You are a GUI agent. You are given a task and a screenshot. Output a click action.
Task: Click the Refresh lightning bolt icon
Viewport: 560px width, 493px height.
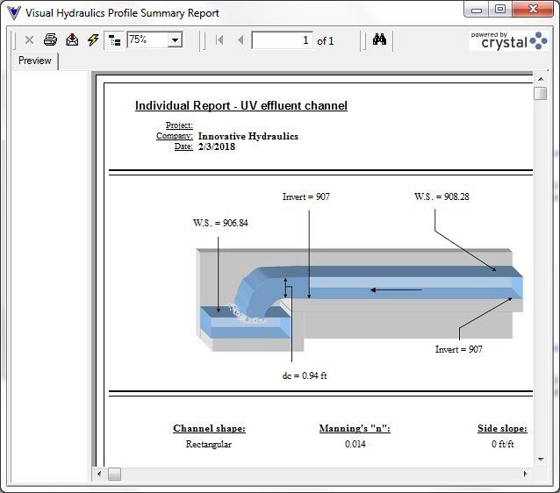pyautogui.click(x=92, y=40)
